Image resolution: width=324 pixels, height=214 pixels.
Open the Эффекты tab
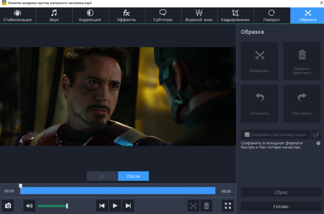coord(126,15)
